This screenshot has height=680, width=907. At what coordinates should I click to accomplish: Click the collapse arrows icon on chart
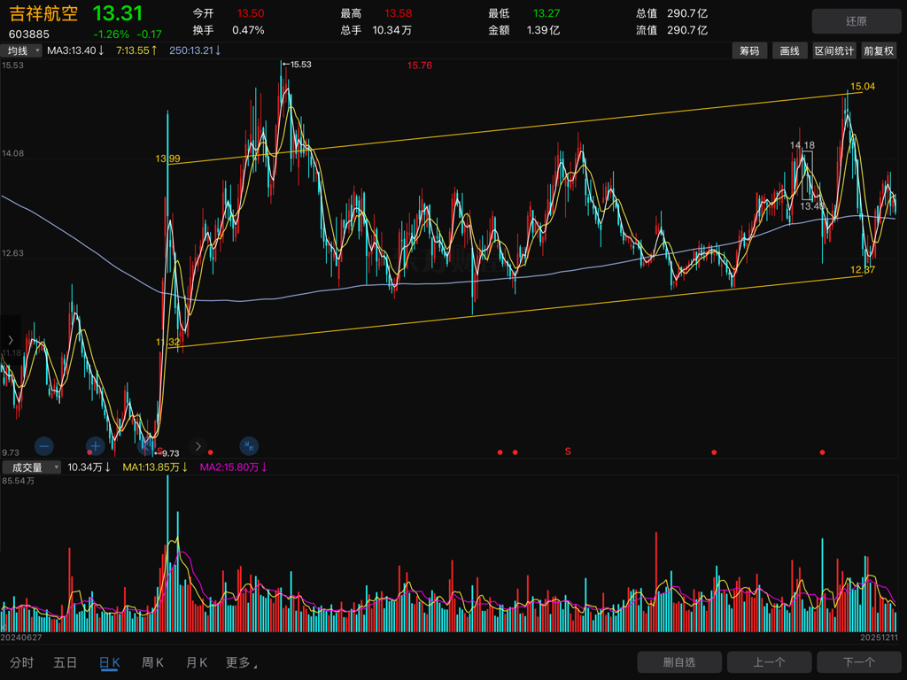click(249, 446)
